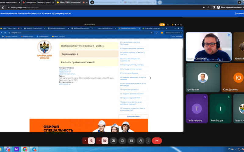Bookmark this page with the star icon
The image size is (244, 152).
tap(208, 7)
